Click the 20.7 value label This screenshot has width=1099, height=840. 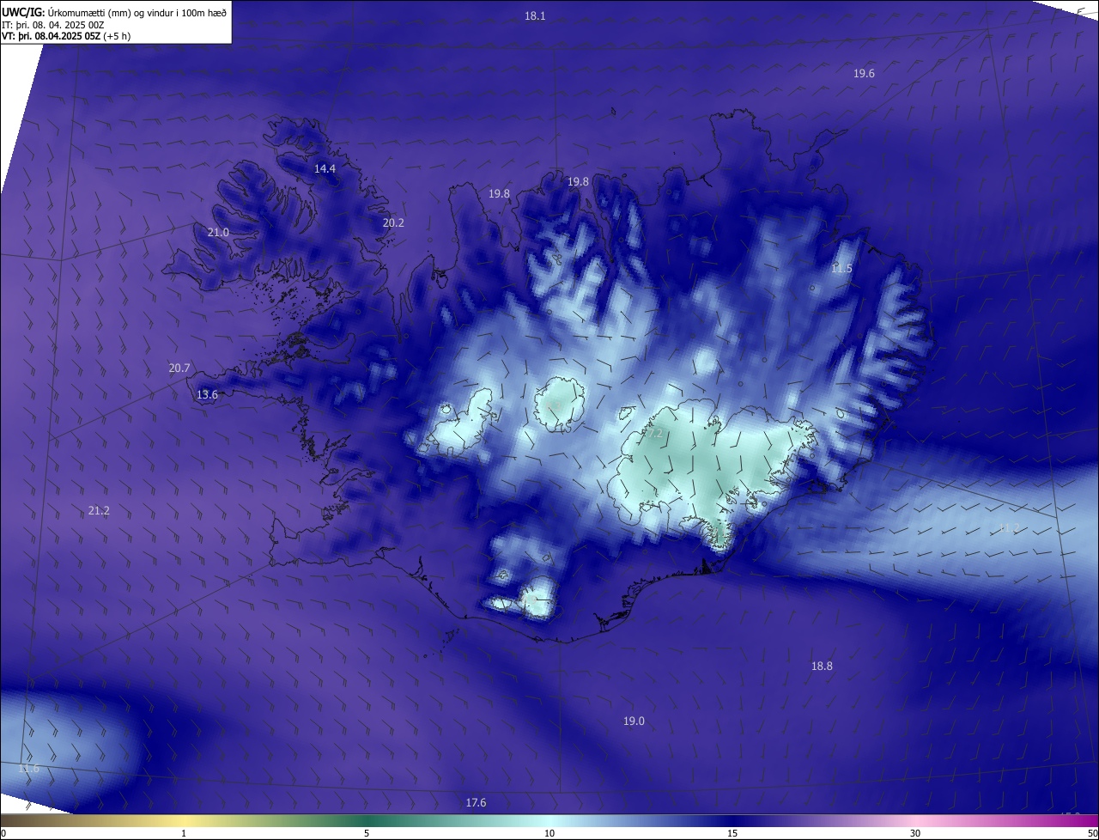(179, 368)
